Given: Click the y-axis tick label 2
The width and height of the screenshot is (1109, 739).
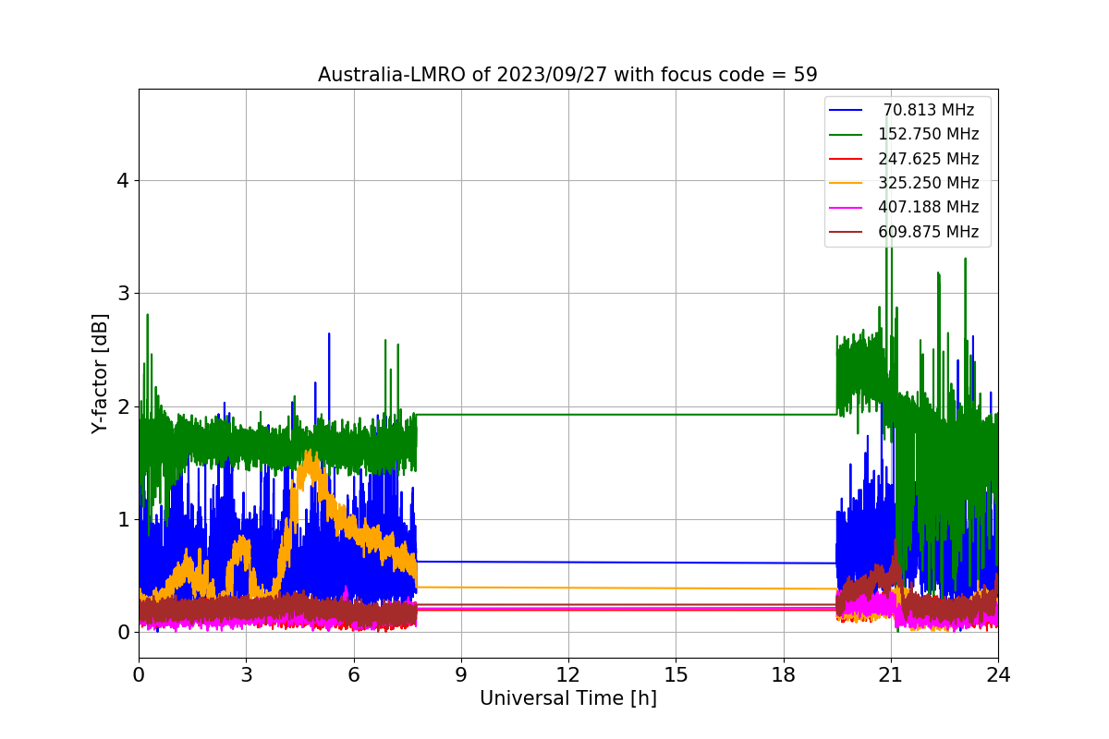Looking at the screenshot, I should (x=121, y=406).
